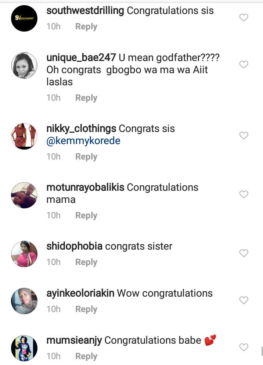The image size is (263, 365).
Task: Reply to southwestdrilling's comment
Action: pyautogui.click(x=86, y=27)
